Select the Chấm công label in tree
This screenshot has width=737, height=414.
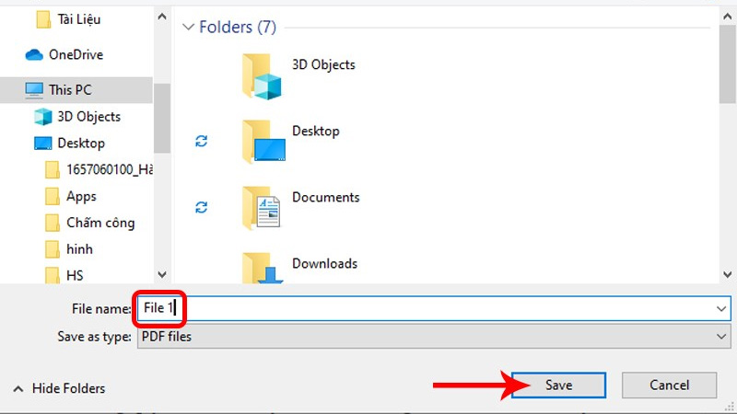point(100,223)
